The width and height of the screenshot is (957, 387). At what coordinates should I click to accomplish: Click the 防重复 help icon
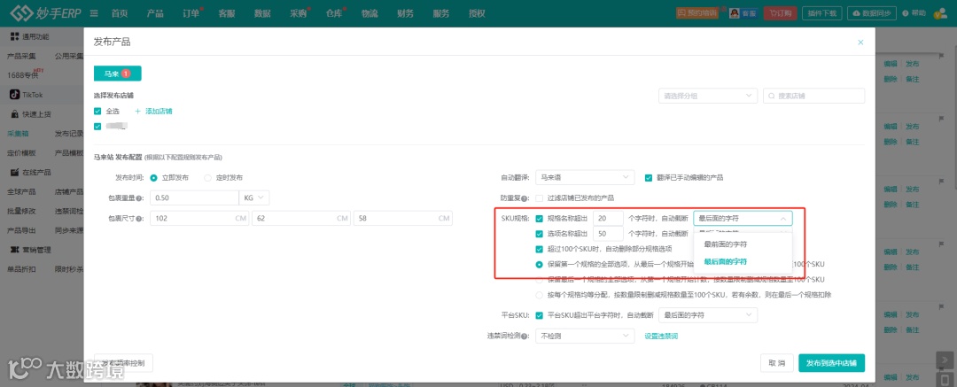click(x=526, y=198)
